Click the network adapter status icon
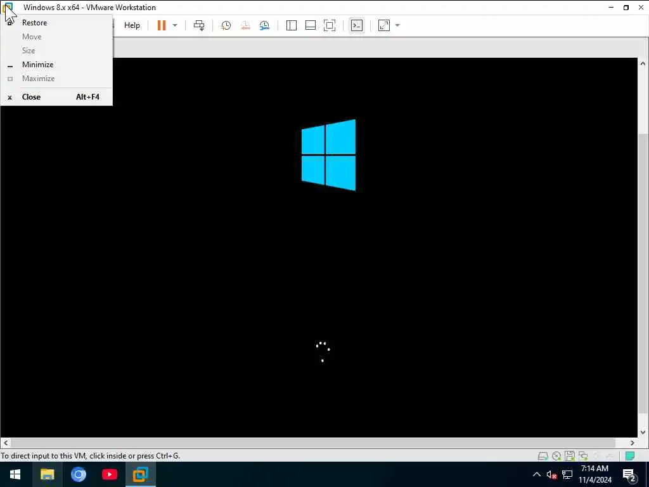 [583, 456]
